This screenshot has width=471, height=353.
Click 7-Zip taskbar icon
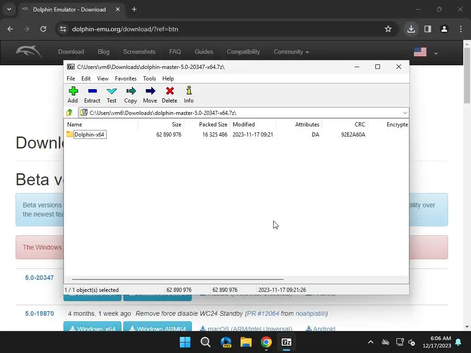pos(287,342)
